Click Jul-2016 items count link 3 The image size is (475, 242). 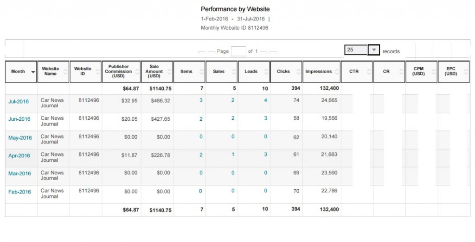[201, 100]
